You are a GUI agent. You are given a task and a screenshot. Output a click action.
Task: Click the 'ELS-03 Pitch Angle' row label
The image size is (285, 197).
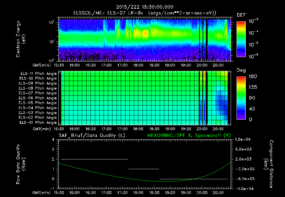pos(38,113)
